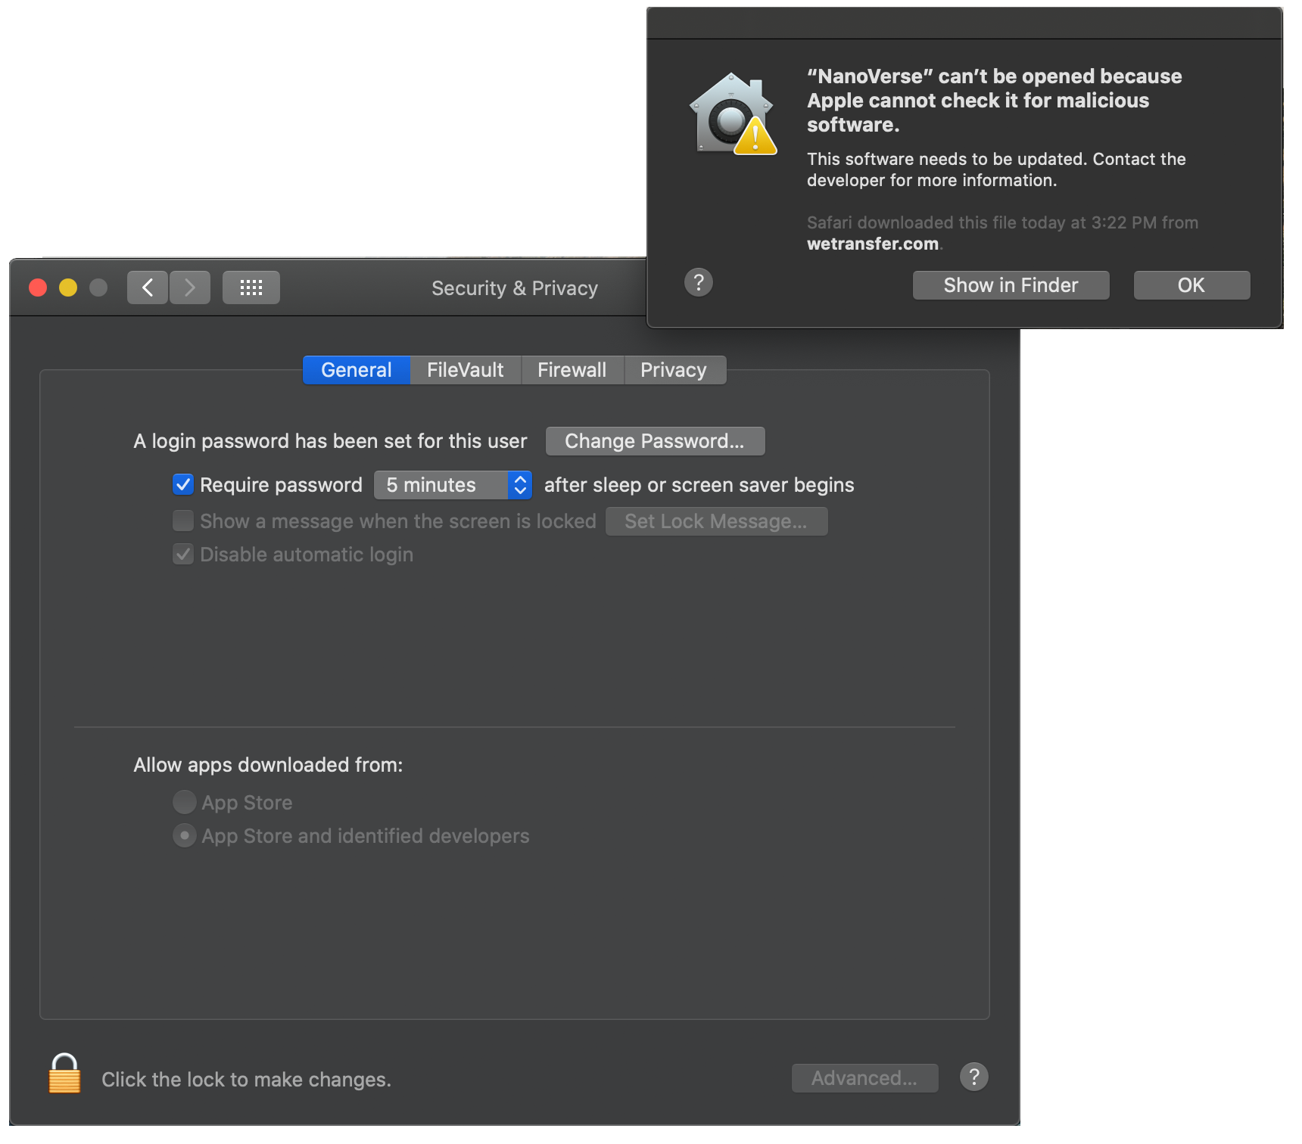Open help in the NanoVerse alert dialog
The width and height of the screenshot is (1302, 1144).
pos(698,283)
